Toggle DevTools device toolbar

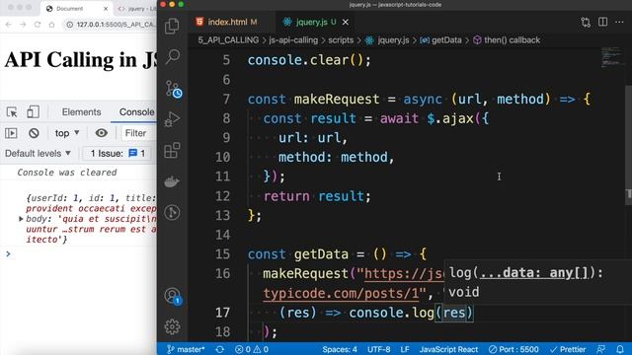[x=33, y=111]
